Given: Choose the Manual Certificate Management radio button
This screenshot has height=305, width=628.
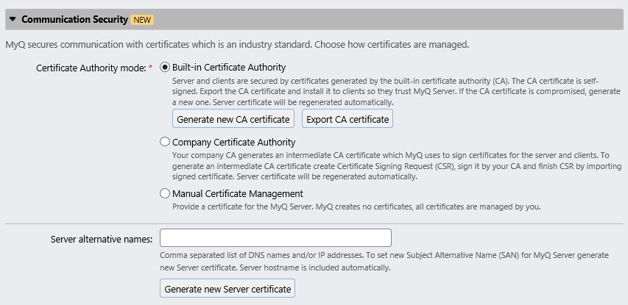Looking at the screenshot, I should (x=165, y=194).
